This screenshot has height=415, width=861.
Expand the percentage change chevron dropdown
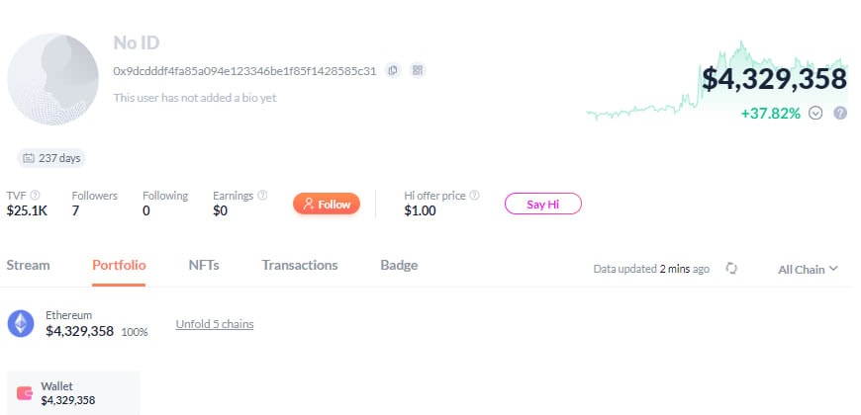click(x=816, y=113)
